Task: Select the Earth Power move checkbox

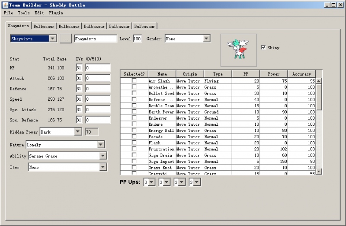Action: coord(134,111)
